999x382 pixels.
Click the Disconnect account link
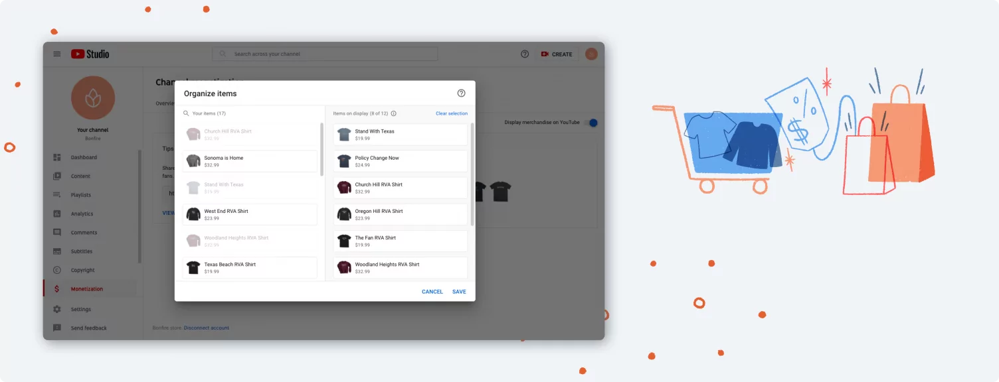click(x=207, y=328)
